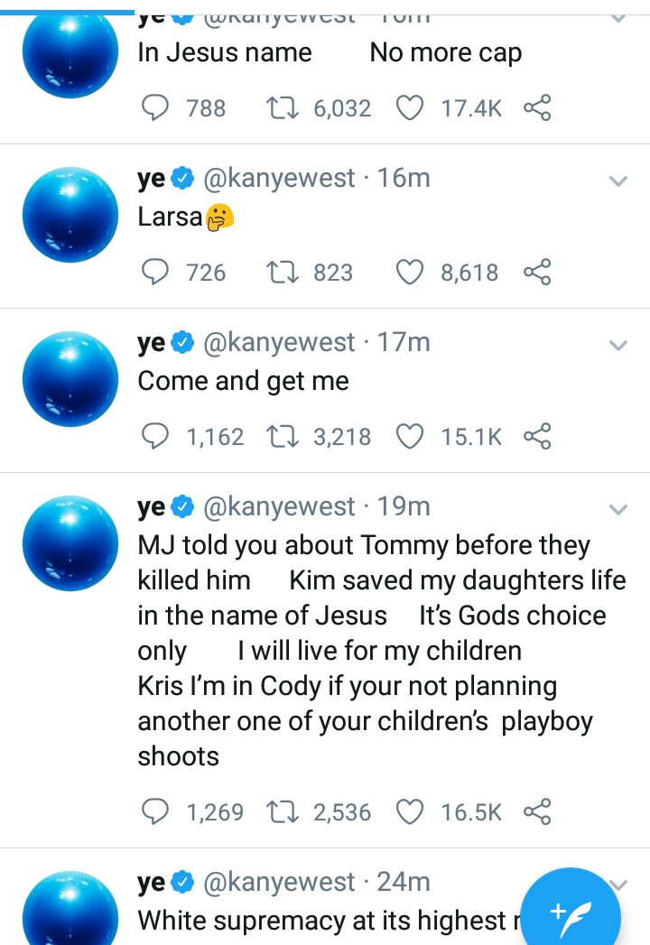Reply to the 'Larsa' tweet
This screenshot has height=945, width=650.
(156, 273)
